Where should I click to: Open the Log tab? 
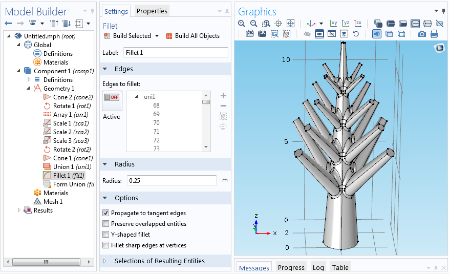(318, 267)
